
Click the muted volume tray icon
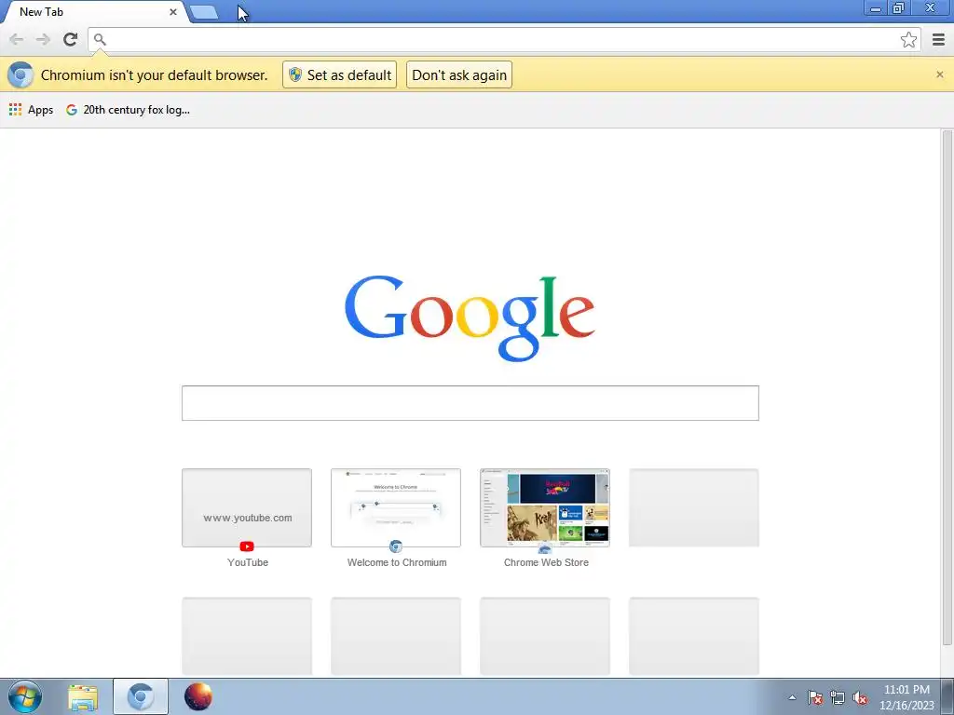pyautogui.click(x=860, y=697)
